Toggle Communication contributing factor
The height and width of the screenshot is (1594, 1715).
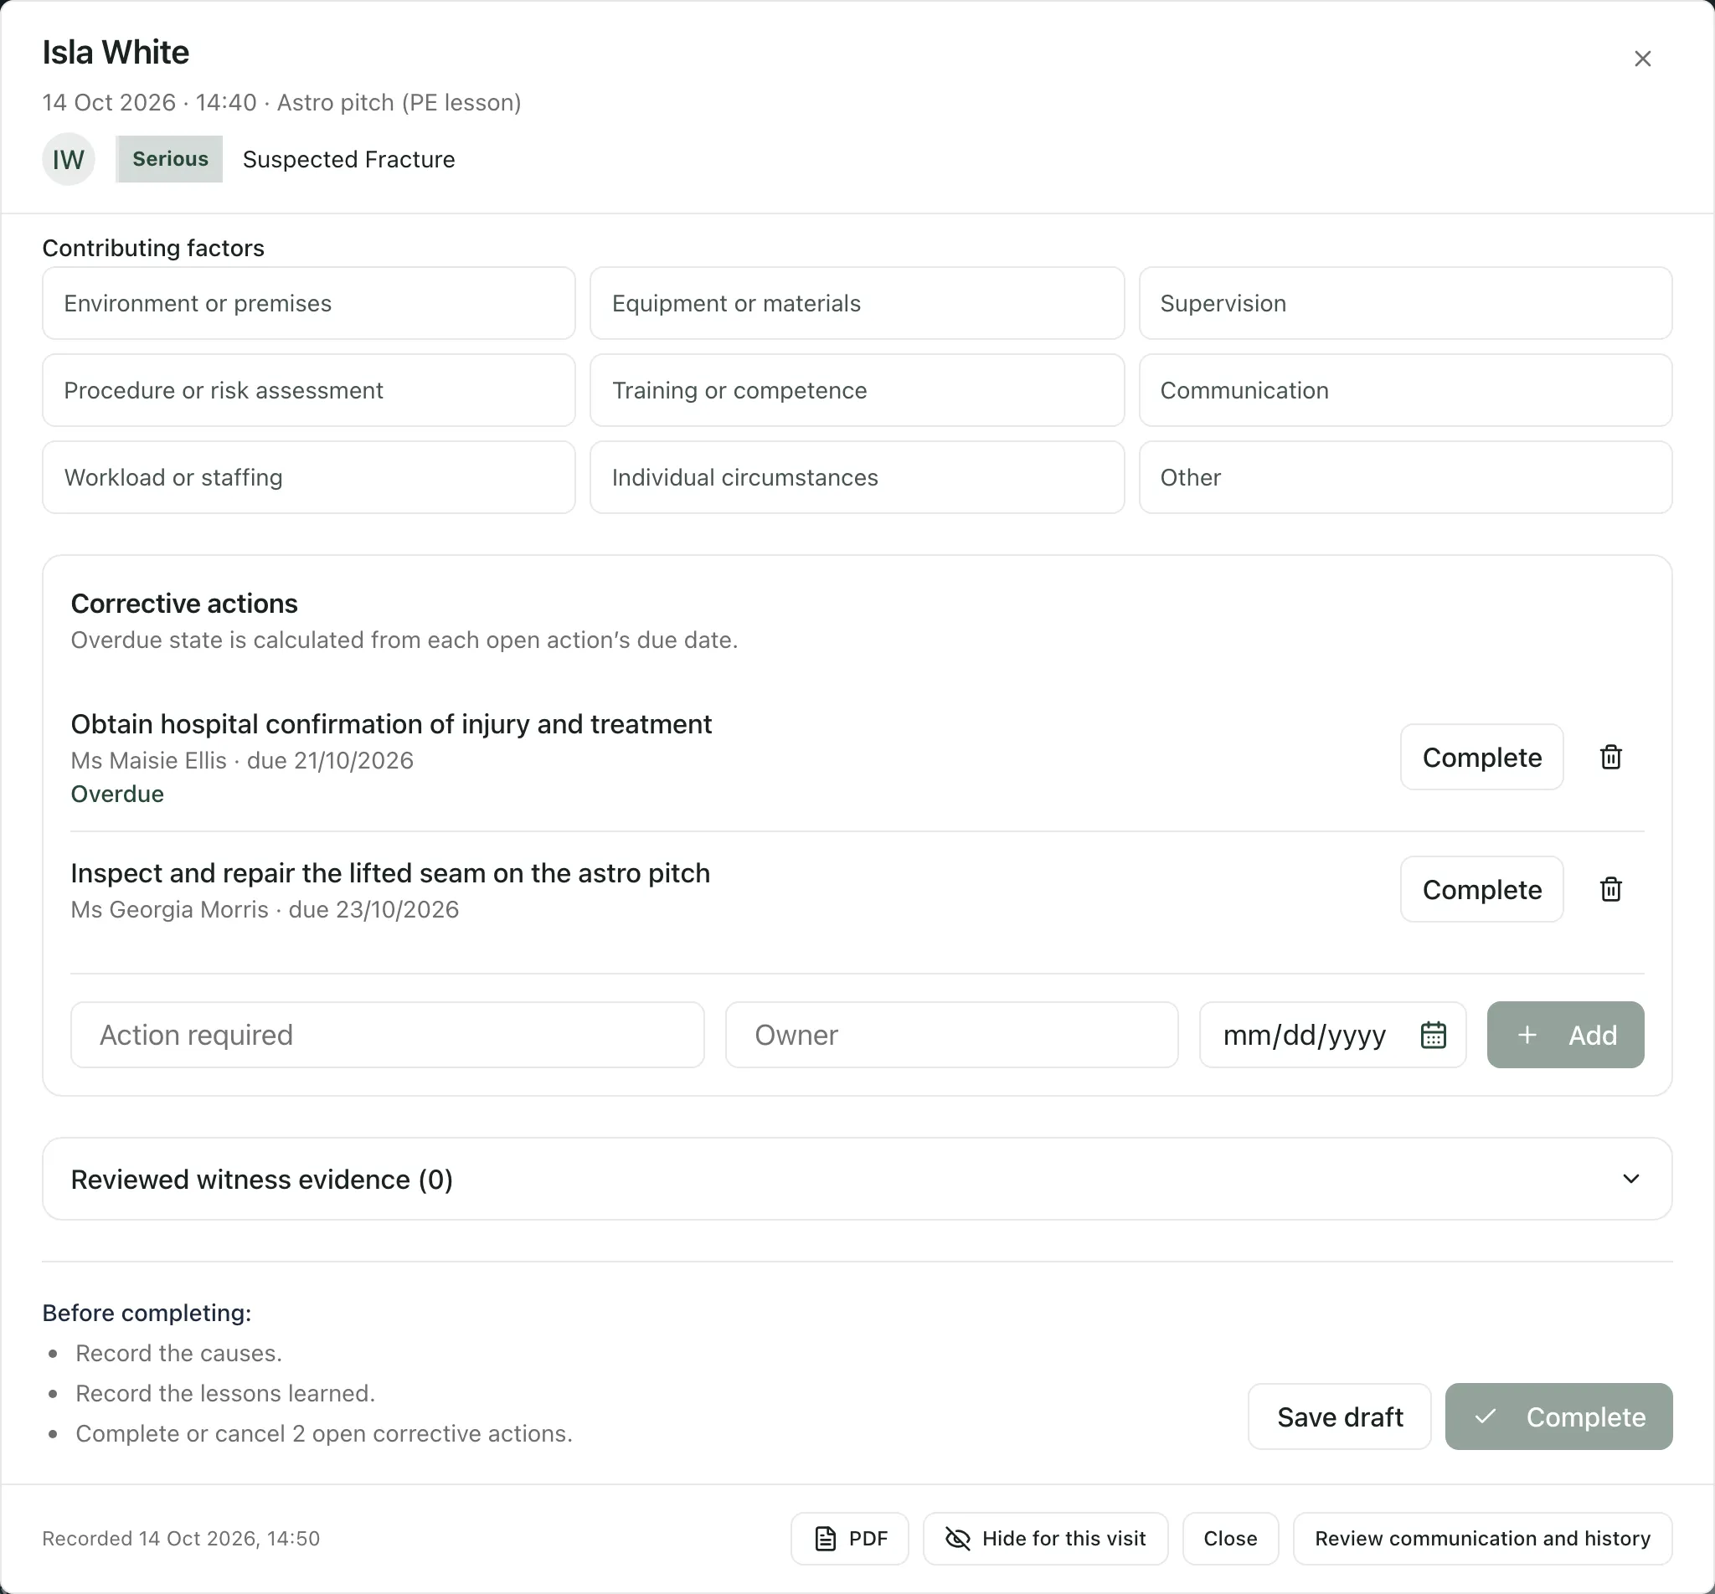pyautogui.click(x=1405, y=390)
